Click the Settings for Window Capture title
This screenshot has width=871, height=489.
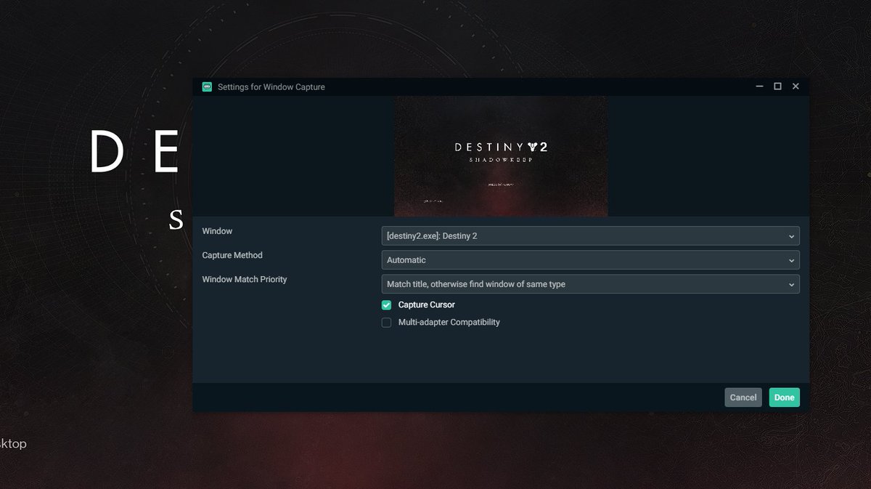[x=271, y=86]
